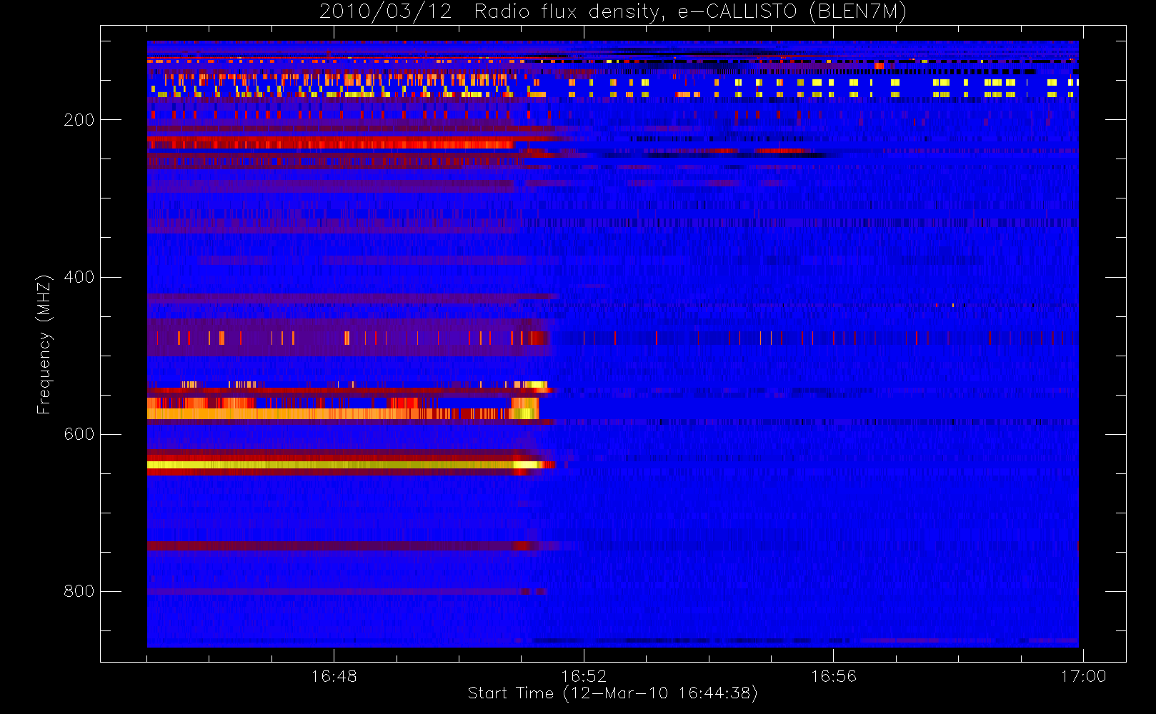Click the 16:52 time tick label
This screenshot has height=714, width=1156.
pos(584,675)
